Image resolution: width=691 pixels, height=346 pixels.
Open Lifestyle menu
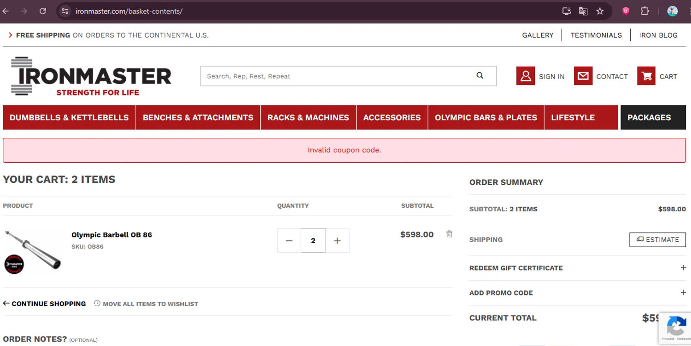click(x=581, y=118)
